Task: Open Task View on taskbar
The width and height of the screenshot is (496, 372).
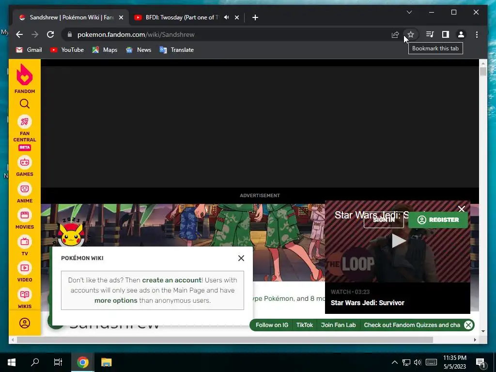Action: click(58, 362)
